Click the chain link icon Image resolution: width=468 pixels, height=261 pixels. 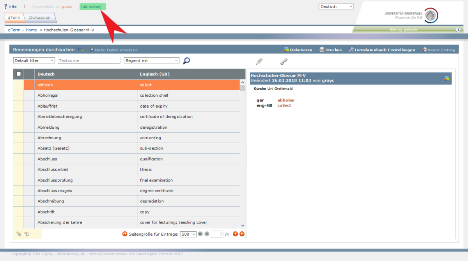[x=284, y=61]
